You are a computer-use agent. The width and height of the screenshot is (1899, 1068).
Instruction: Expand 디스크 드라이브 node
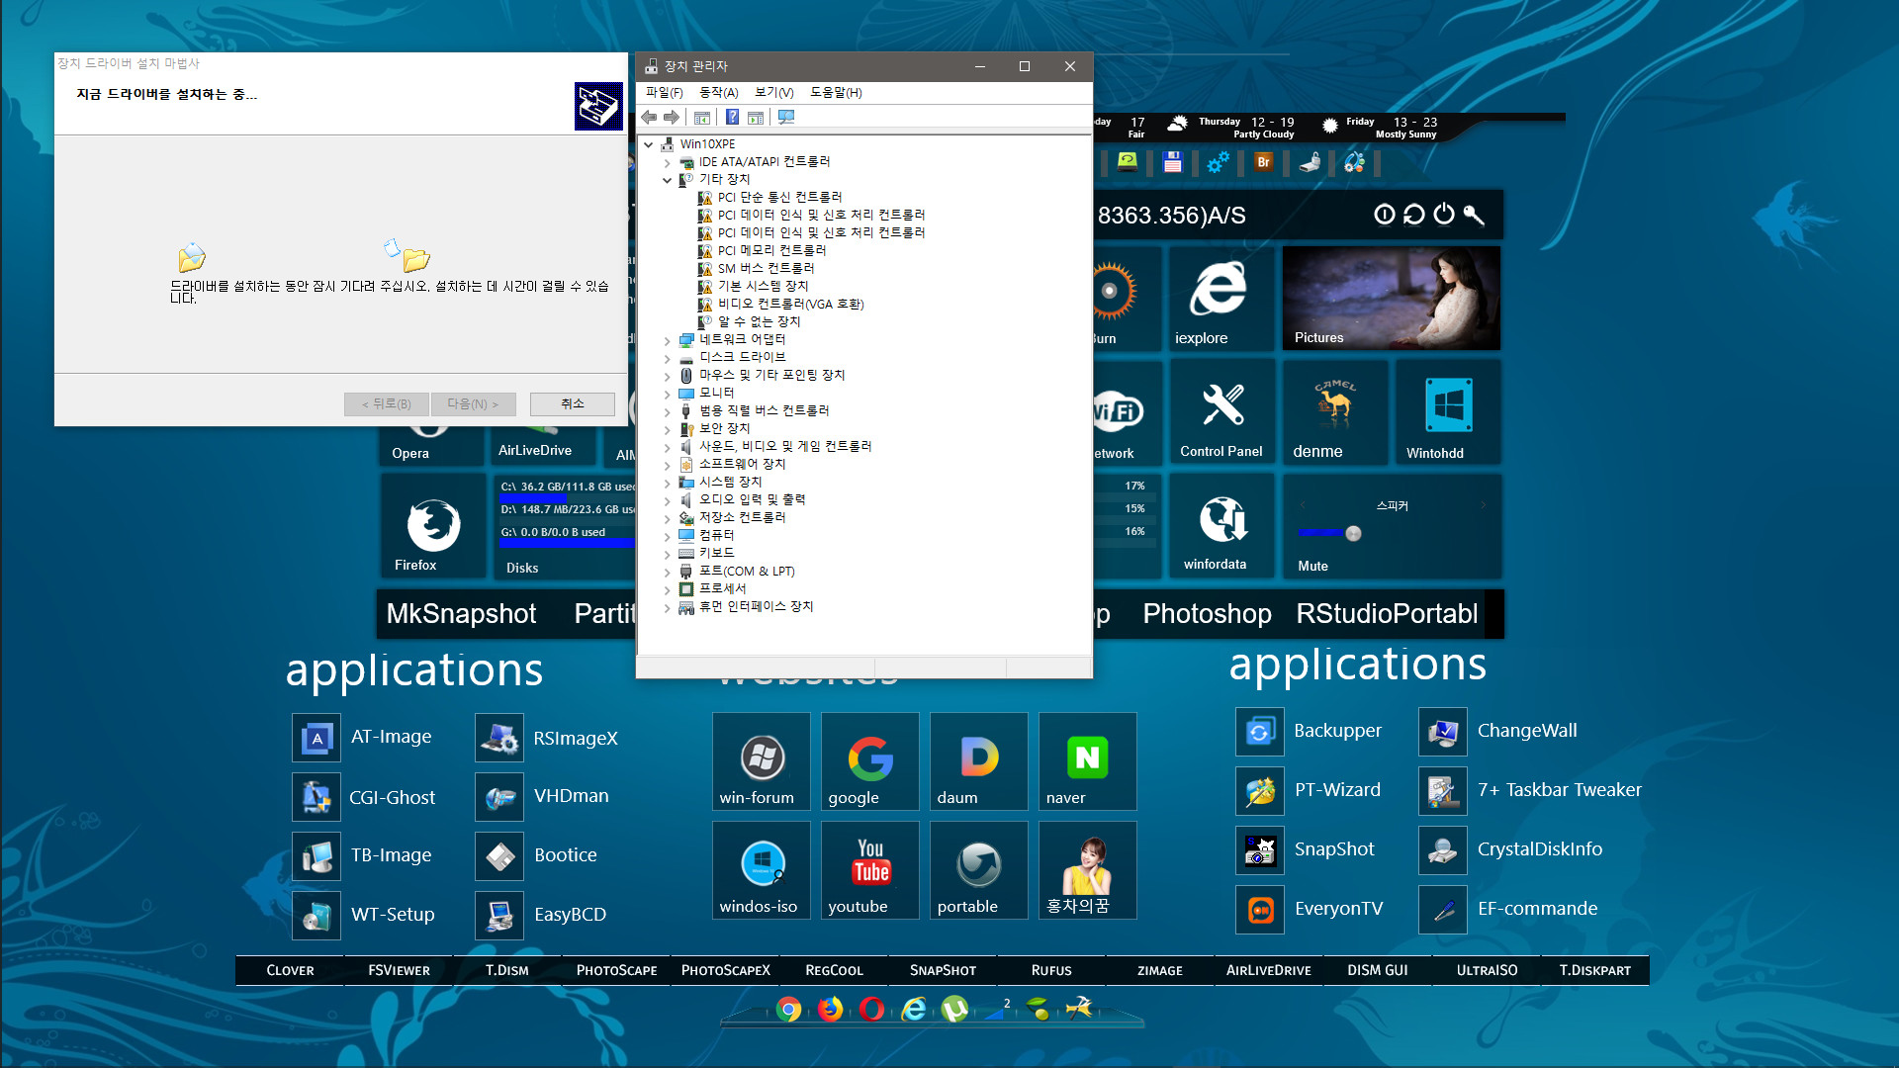coord(667,358)
